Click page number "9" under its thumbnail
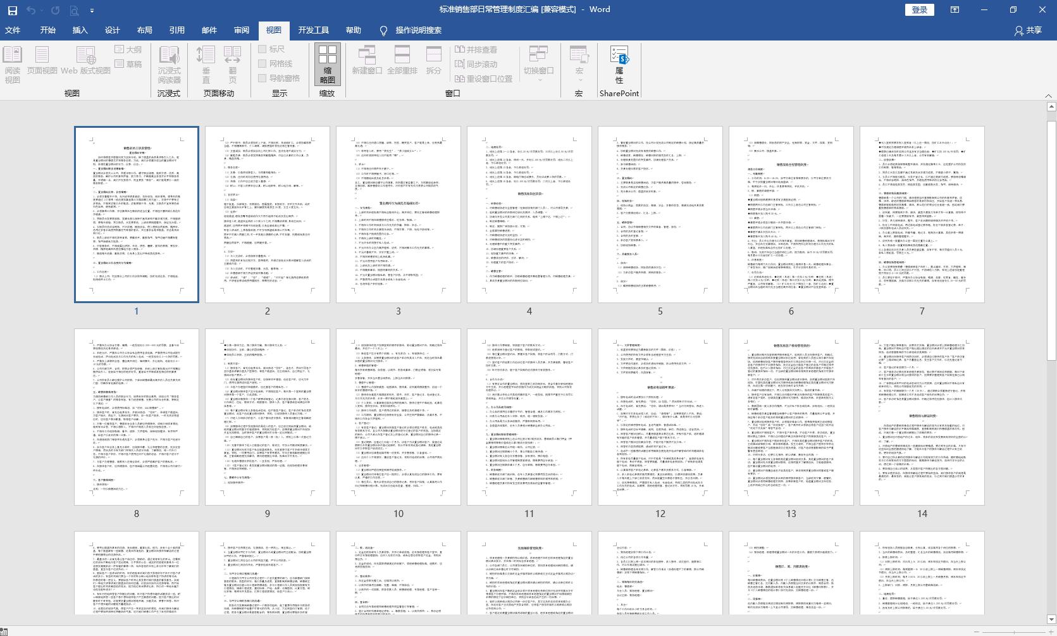 [x=268, y=514]
